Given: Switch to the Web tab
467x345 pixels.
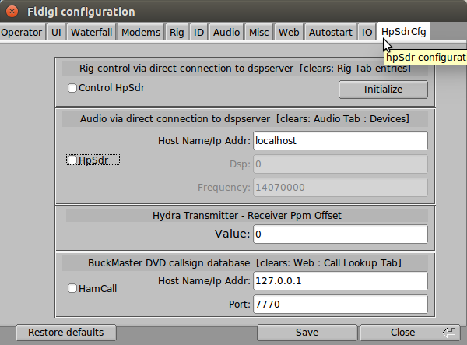Looking at the screenshot, I should [x=288, y=32].
